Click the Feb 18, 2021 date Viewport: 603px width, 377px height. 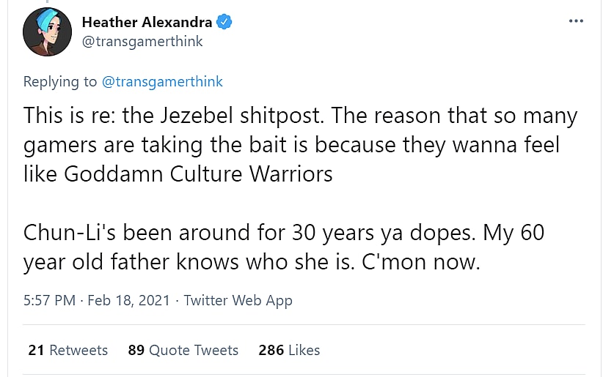pyautogui.click(x=128, y=300)
